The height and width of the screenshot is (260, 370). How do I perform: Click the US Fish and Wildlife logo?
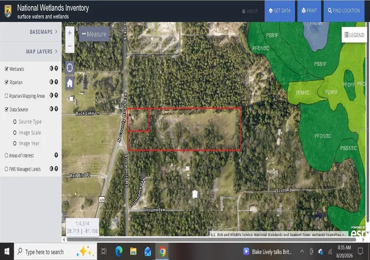(8, 11)
